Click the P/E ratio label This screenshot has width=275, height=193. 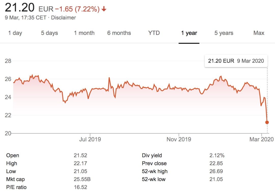click(x=16, y=187)
